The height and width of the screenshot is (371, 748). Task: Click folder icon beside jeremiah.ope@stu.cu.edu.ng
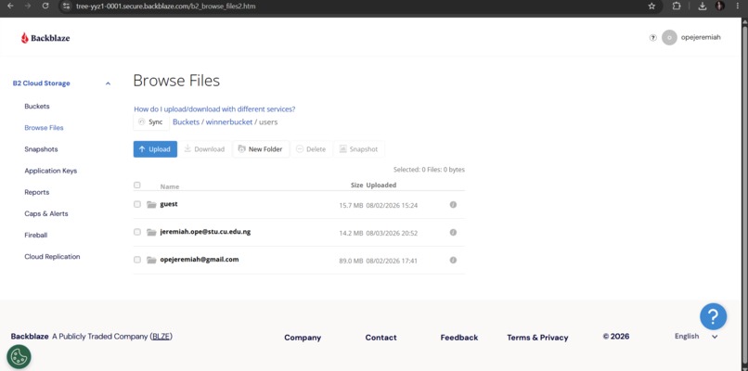[x=151, y=232]
